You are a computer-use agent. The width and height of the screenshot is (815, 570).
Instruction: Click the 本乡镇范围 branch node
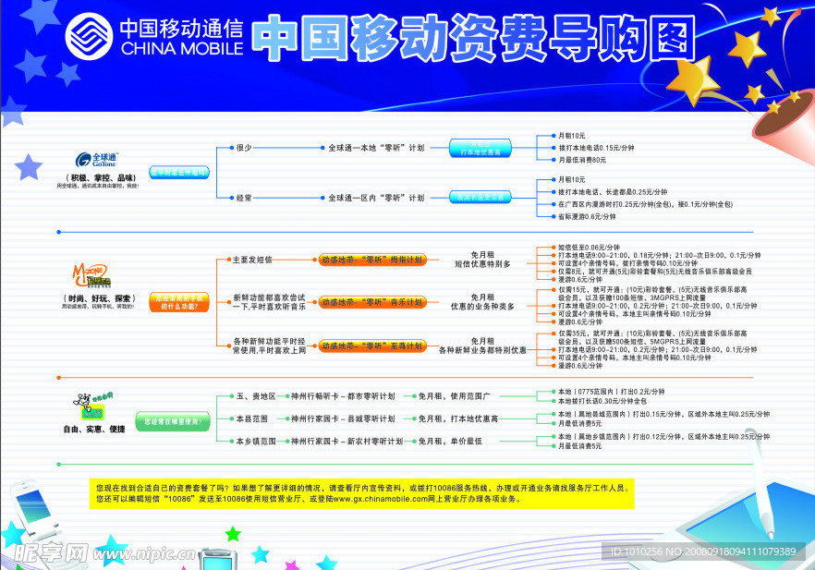click(256, 442)
